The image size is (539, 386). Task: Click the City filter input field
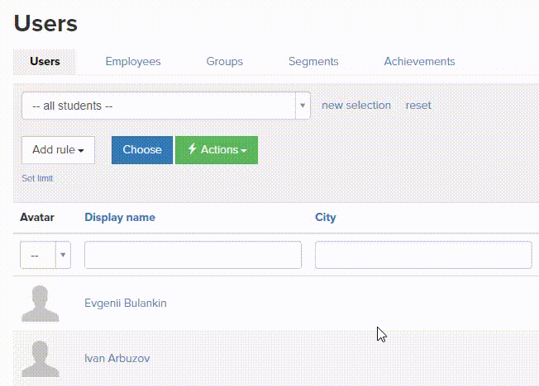pos(422,256)
